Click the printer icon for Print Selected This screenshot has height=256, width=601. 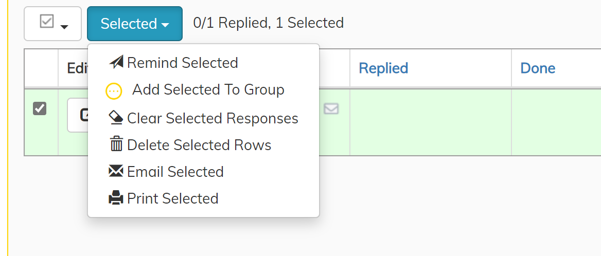(x=116, y=198)
